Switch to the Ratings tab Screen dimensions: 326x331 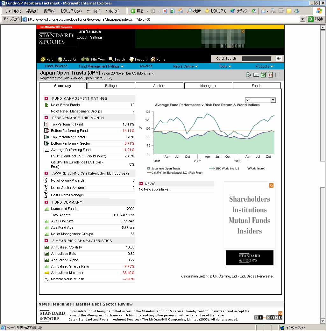[x=111, y=86]
